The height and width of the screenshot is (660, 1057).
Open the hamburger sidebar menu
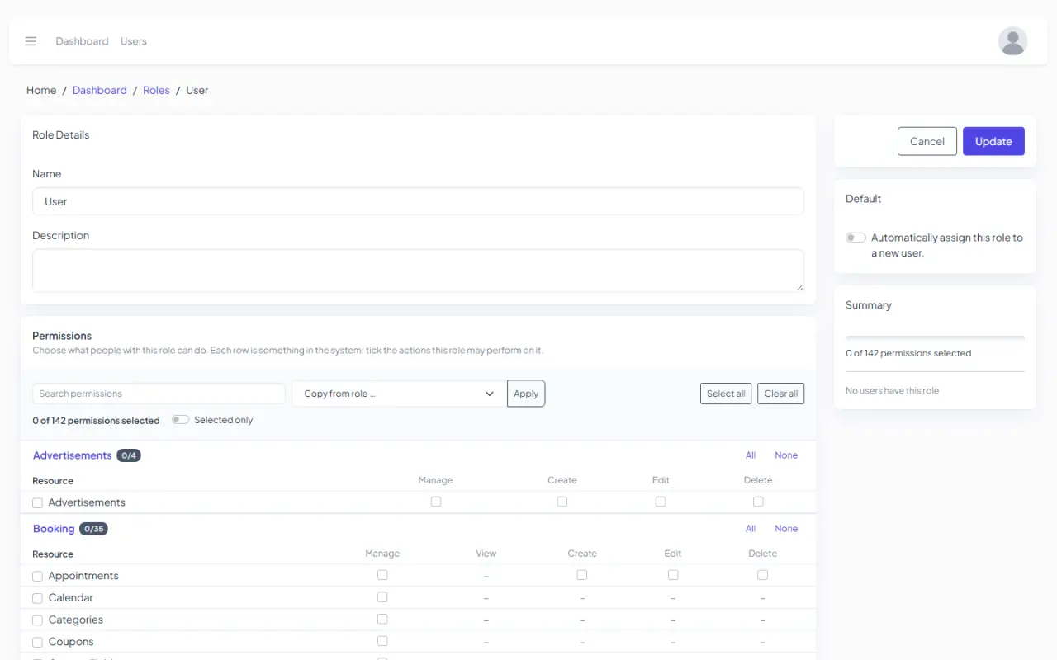coord(31,41)
